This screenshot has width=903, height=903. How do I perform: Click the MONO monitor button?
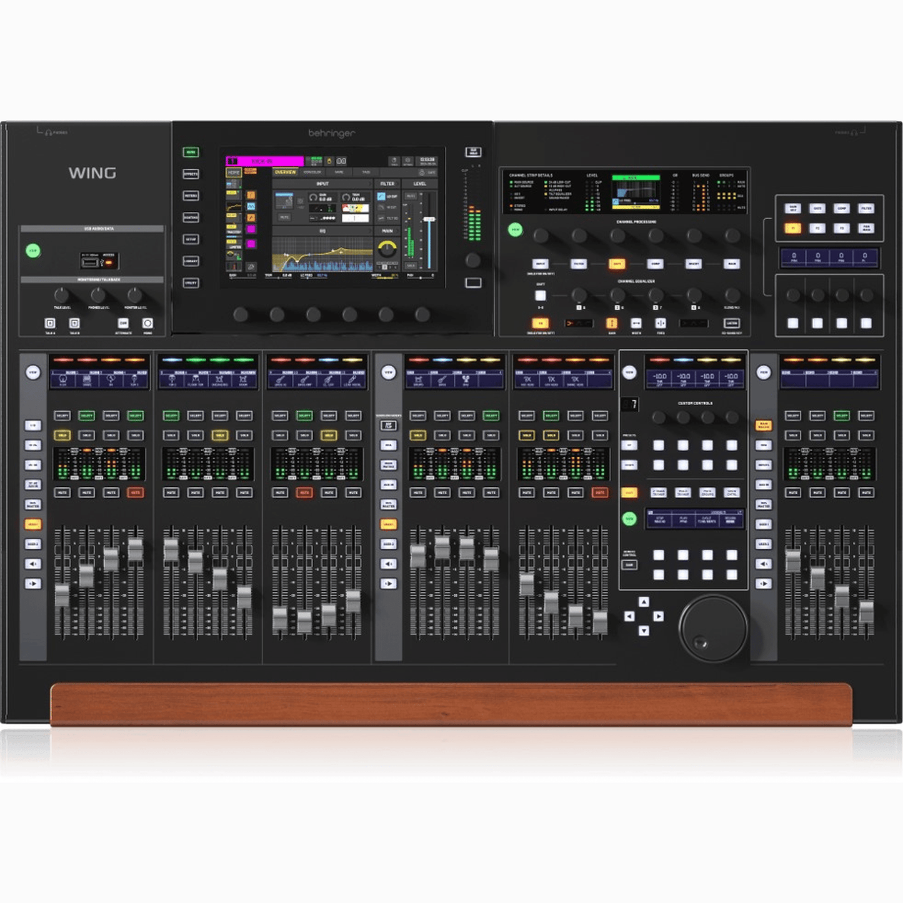[147, 323]
